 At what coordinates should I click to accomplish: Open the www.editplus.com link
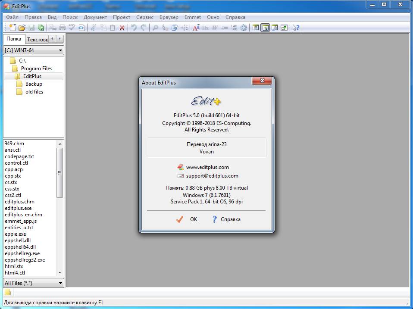pos(207,167)
